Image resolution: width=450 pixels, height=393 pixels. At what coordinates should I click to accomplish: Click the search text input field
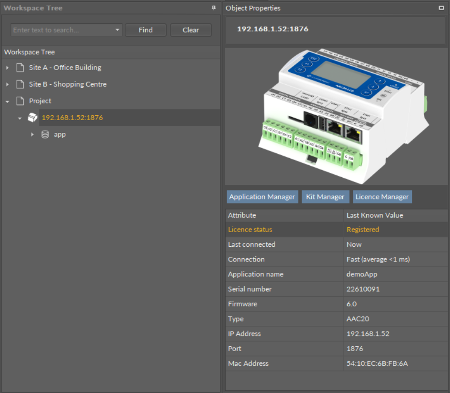point(62,30)
